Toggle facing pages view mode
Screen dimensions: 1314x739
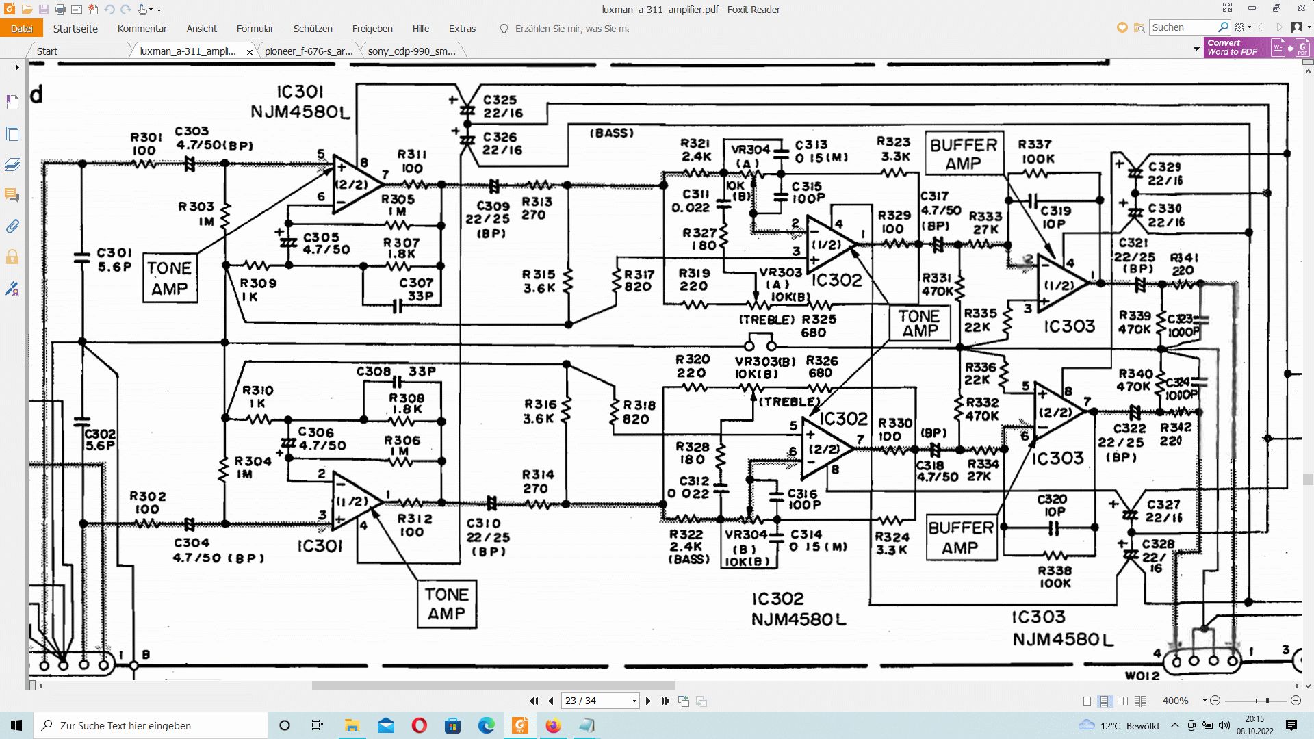point(1122,701)
